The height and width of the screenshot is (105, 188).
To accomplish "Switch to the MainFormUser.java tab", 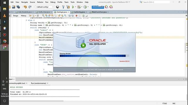I will (99, 12).
